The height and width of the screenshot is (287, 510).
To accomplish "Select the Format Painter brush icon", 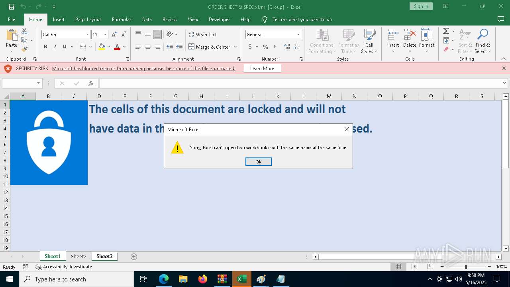I will [24, 49].
